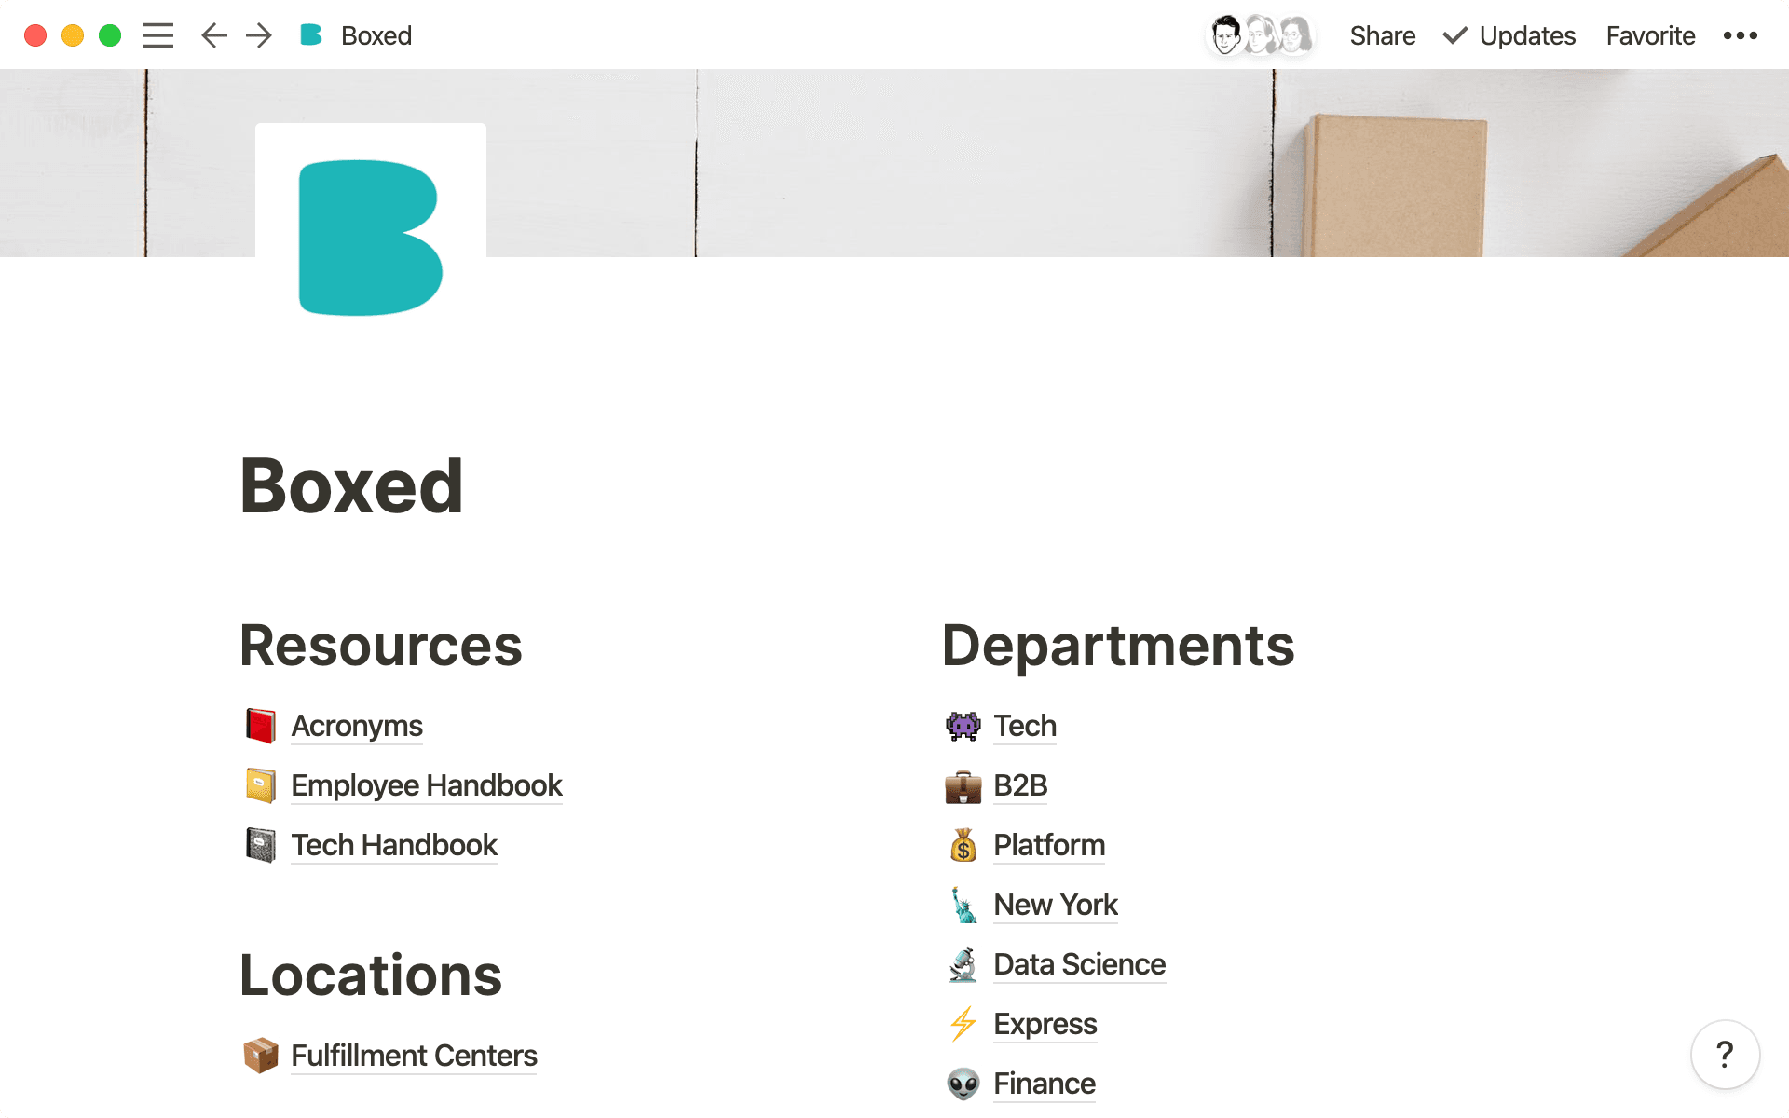Viewport: 1789px width, 1118px height.
Task: Open the more options ellipsis menu
Action: coord(1739,35)
